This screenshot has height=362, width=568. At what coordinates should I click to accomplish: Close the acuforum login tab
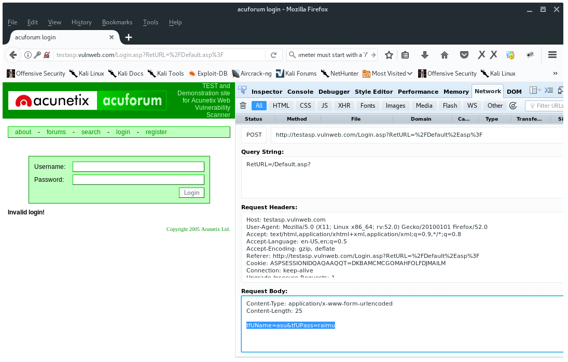pos(112,37)
